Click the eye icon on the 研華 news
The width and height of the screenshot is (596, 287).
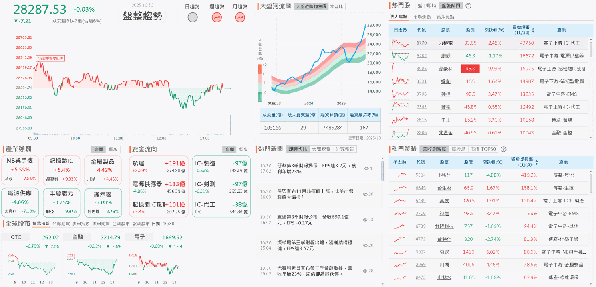point(366,169)
